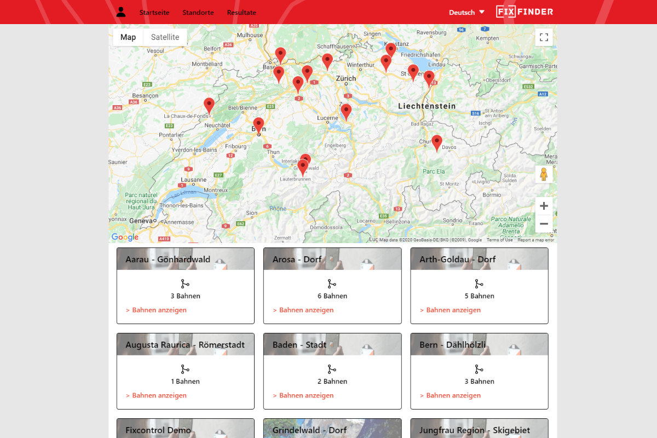Click Bahnen anzeigen under Arosa - Dorf
The height and width of the screenshot is (438, 657).
pyautogui.click(x=303, y=310)
